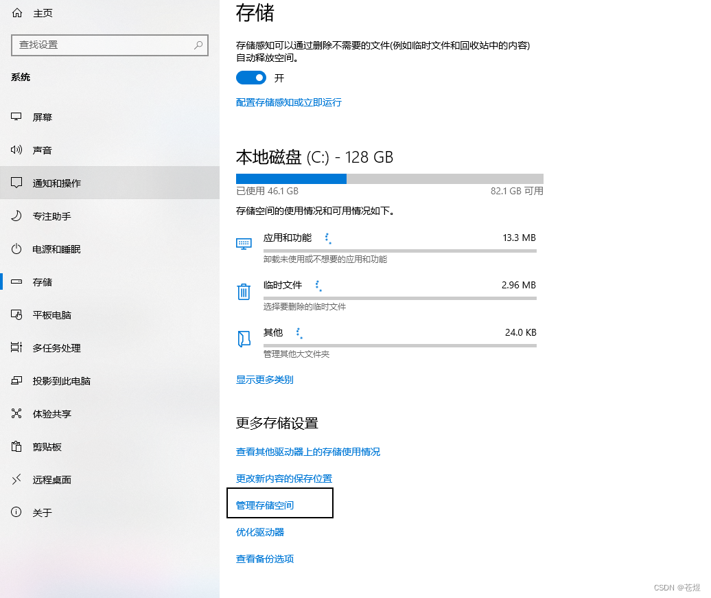
Task: Click the C: disk usage bar
Action: pyautogui.click(x=390, y=179)
